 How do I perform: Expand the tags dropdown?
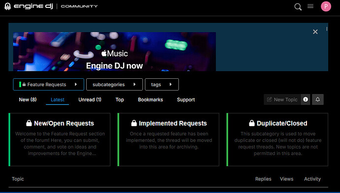click(162, 85)
